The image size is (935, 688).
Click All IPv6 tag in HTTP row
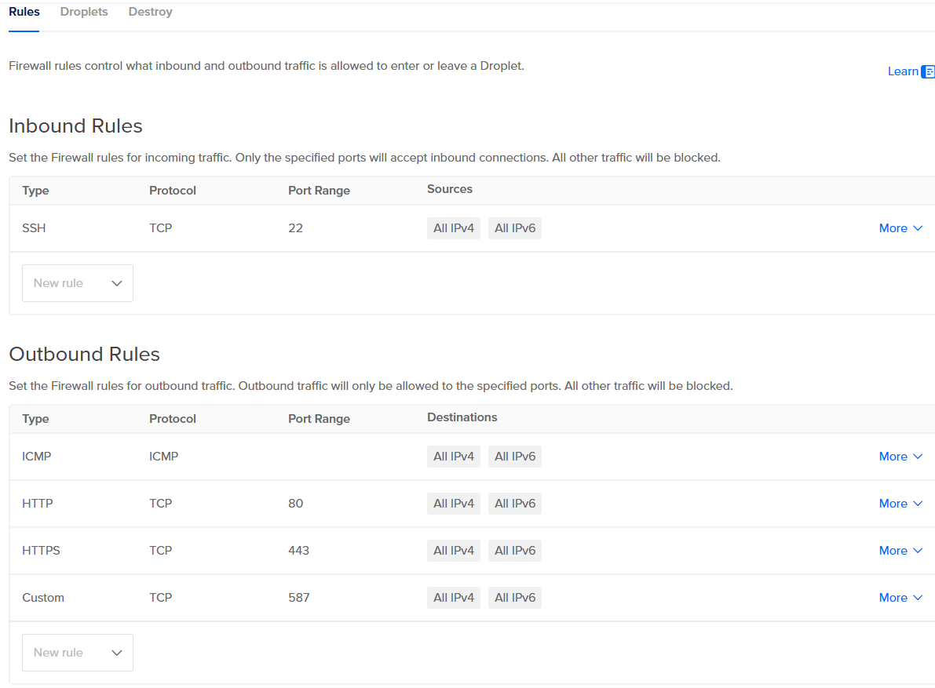click(515, 504)
